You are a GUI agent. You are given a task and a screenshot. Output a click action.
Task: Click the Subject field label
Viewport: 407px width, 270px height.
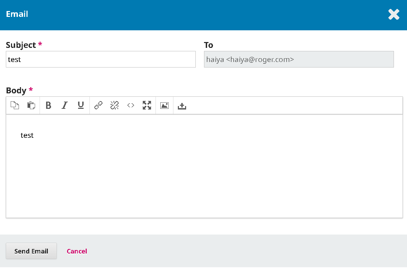21,45
